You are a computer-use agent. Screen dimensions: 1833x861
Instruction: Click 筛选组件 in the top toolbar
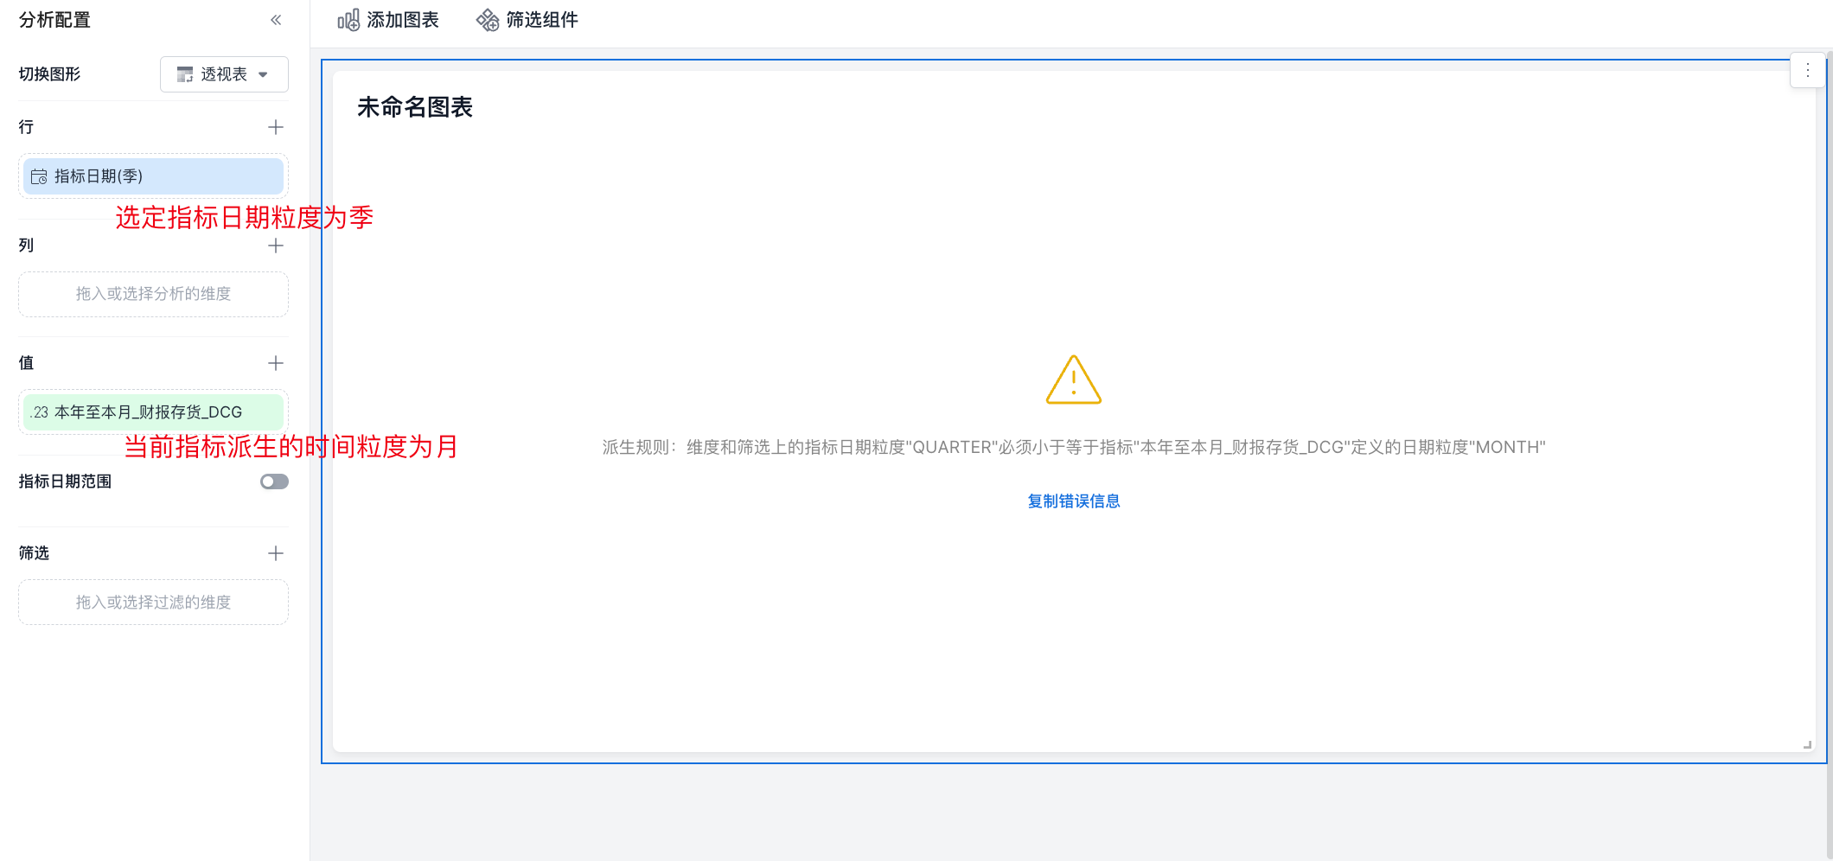(527, 20)
